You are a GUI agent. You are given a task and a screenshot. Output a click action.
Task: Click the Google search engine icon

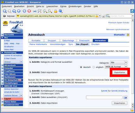click(x=108, y=16)
